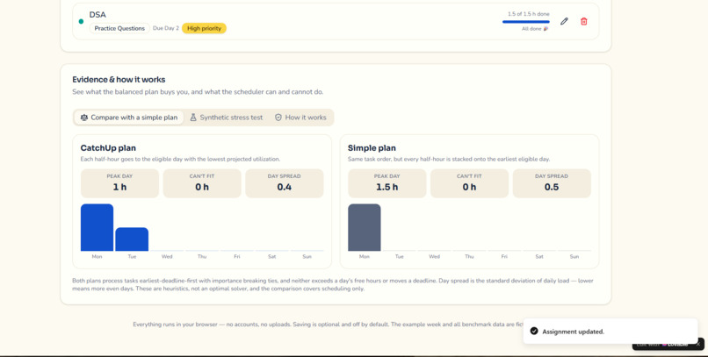Close the Edit with Lovable badge
The width and height of the screenshot is (708, 357).
click(698, 344)
